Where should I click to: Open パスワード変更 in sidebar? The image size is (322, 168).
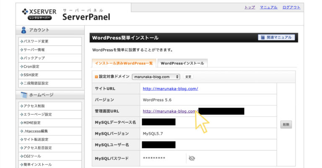click(36, 42)
